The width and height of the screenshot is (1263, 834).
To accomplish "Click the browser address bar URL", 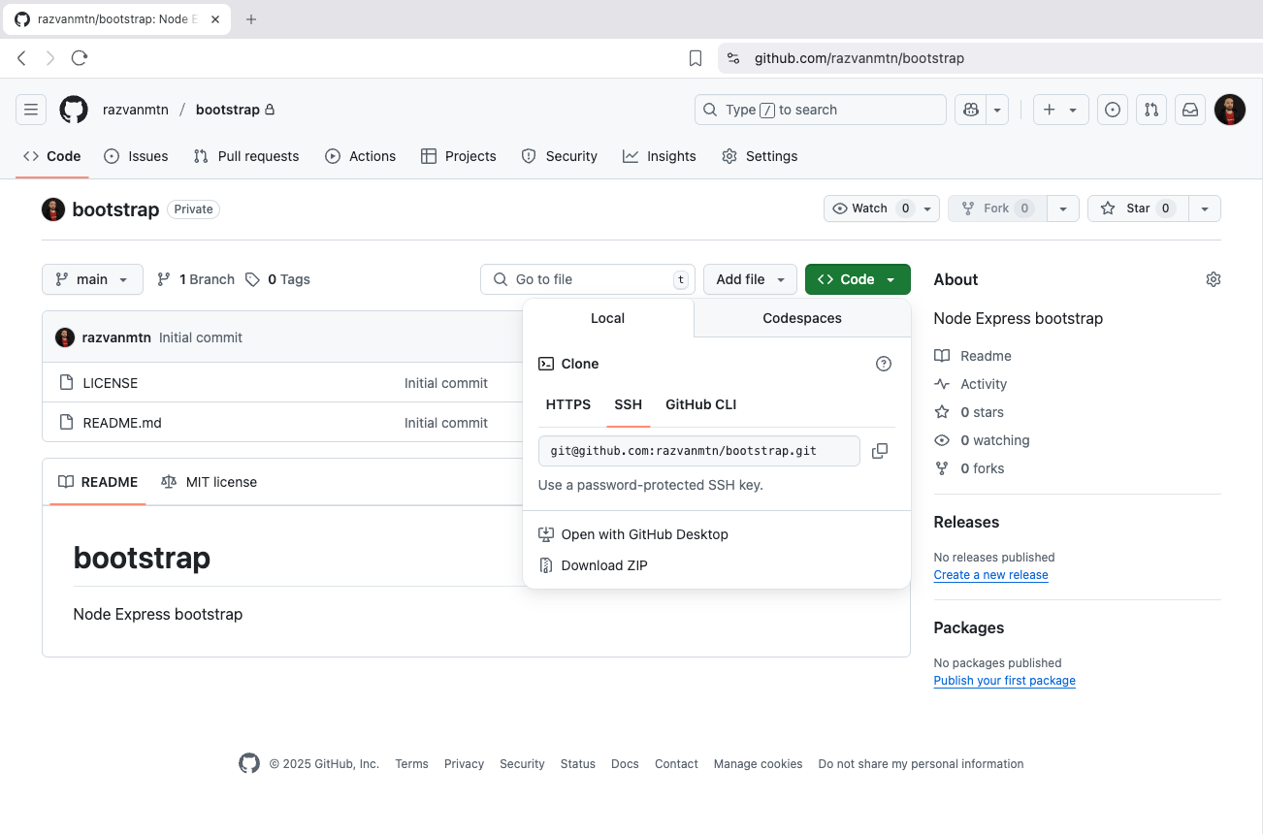I will [x=859, y=58].
